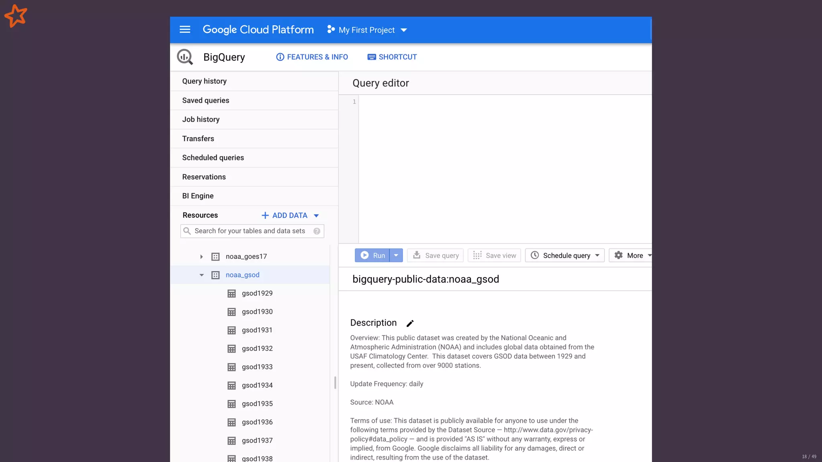Viewport: 822px width, 462px height.
Task: Click the search help question mark icon
Action: point(317,231)
